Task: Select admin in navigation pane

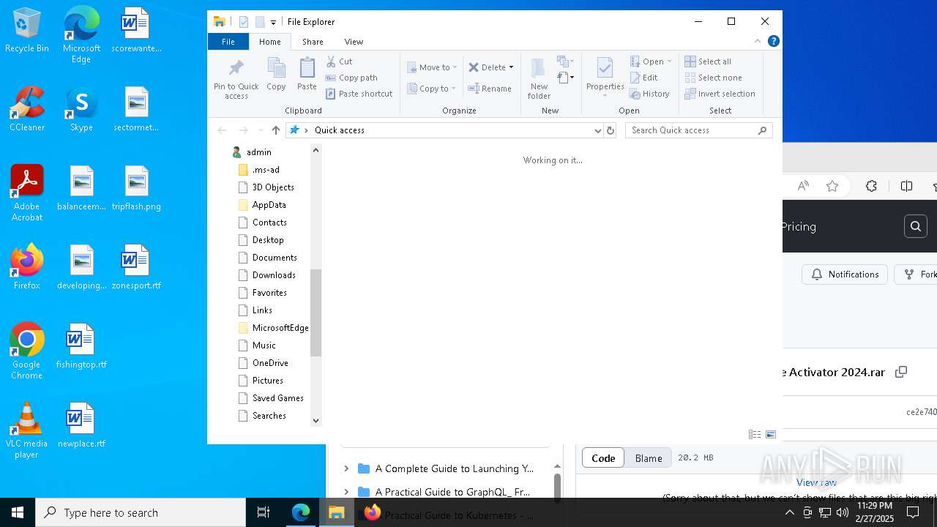Action: (252, 152)
